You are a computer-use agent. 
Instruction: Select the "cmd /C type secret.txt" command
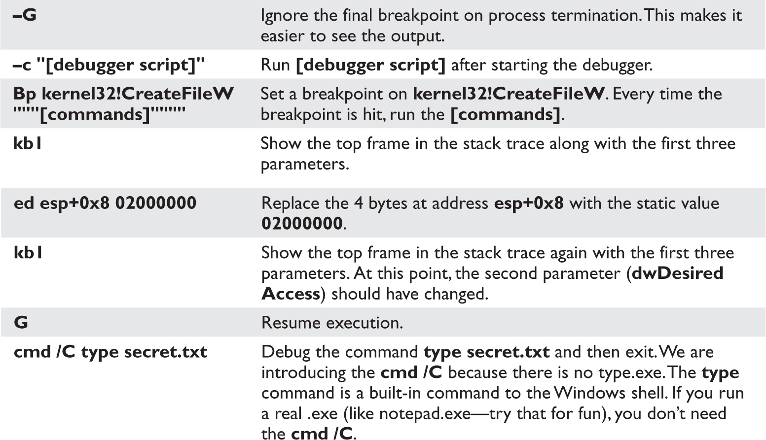point(110,352)
